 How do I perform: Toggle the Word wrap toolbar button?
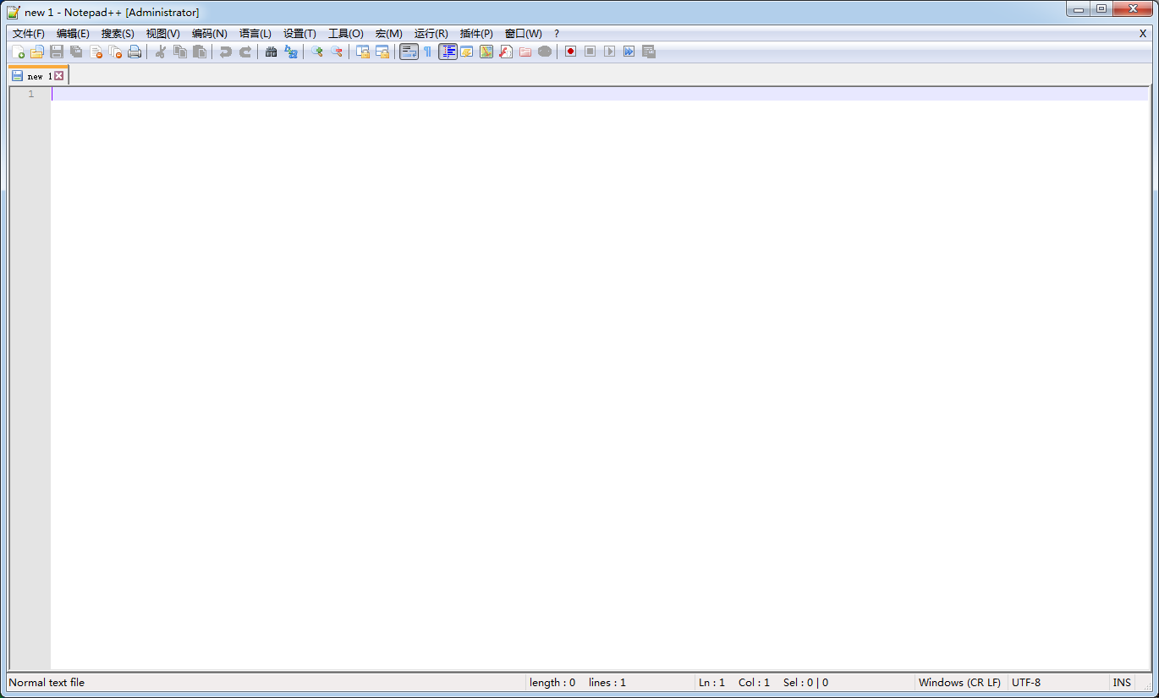click(x=409, y=52)
